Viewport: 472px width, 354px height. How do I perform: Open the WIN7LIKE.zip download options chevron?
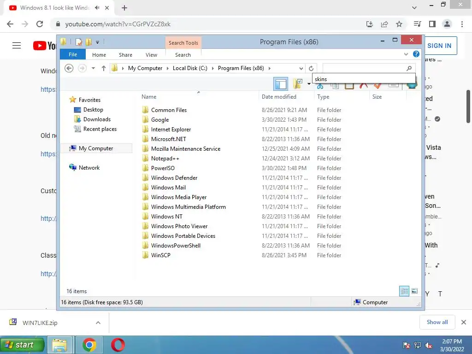tap(98, 323)
